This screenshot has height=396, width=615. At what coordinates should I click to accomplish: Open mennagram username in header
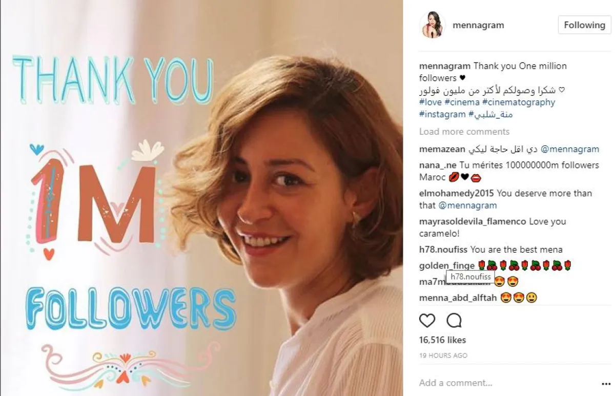pos(478,25)
